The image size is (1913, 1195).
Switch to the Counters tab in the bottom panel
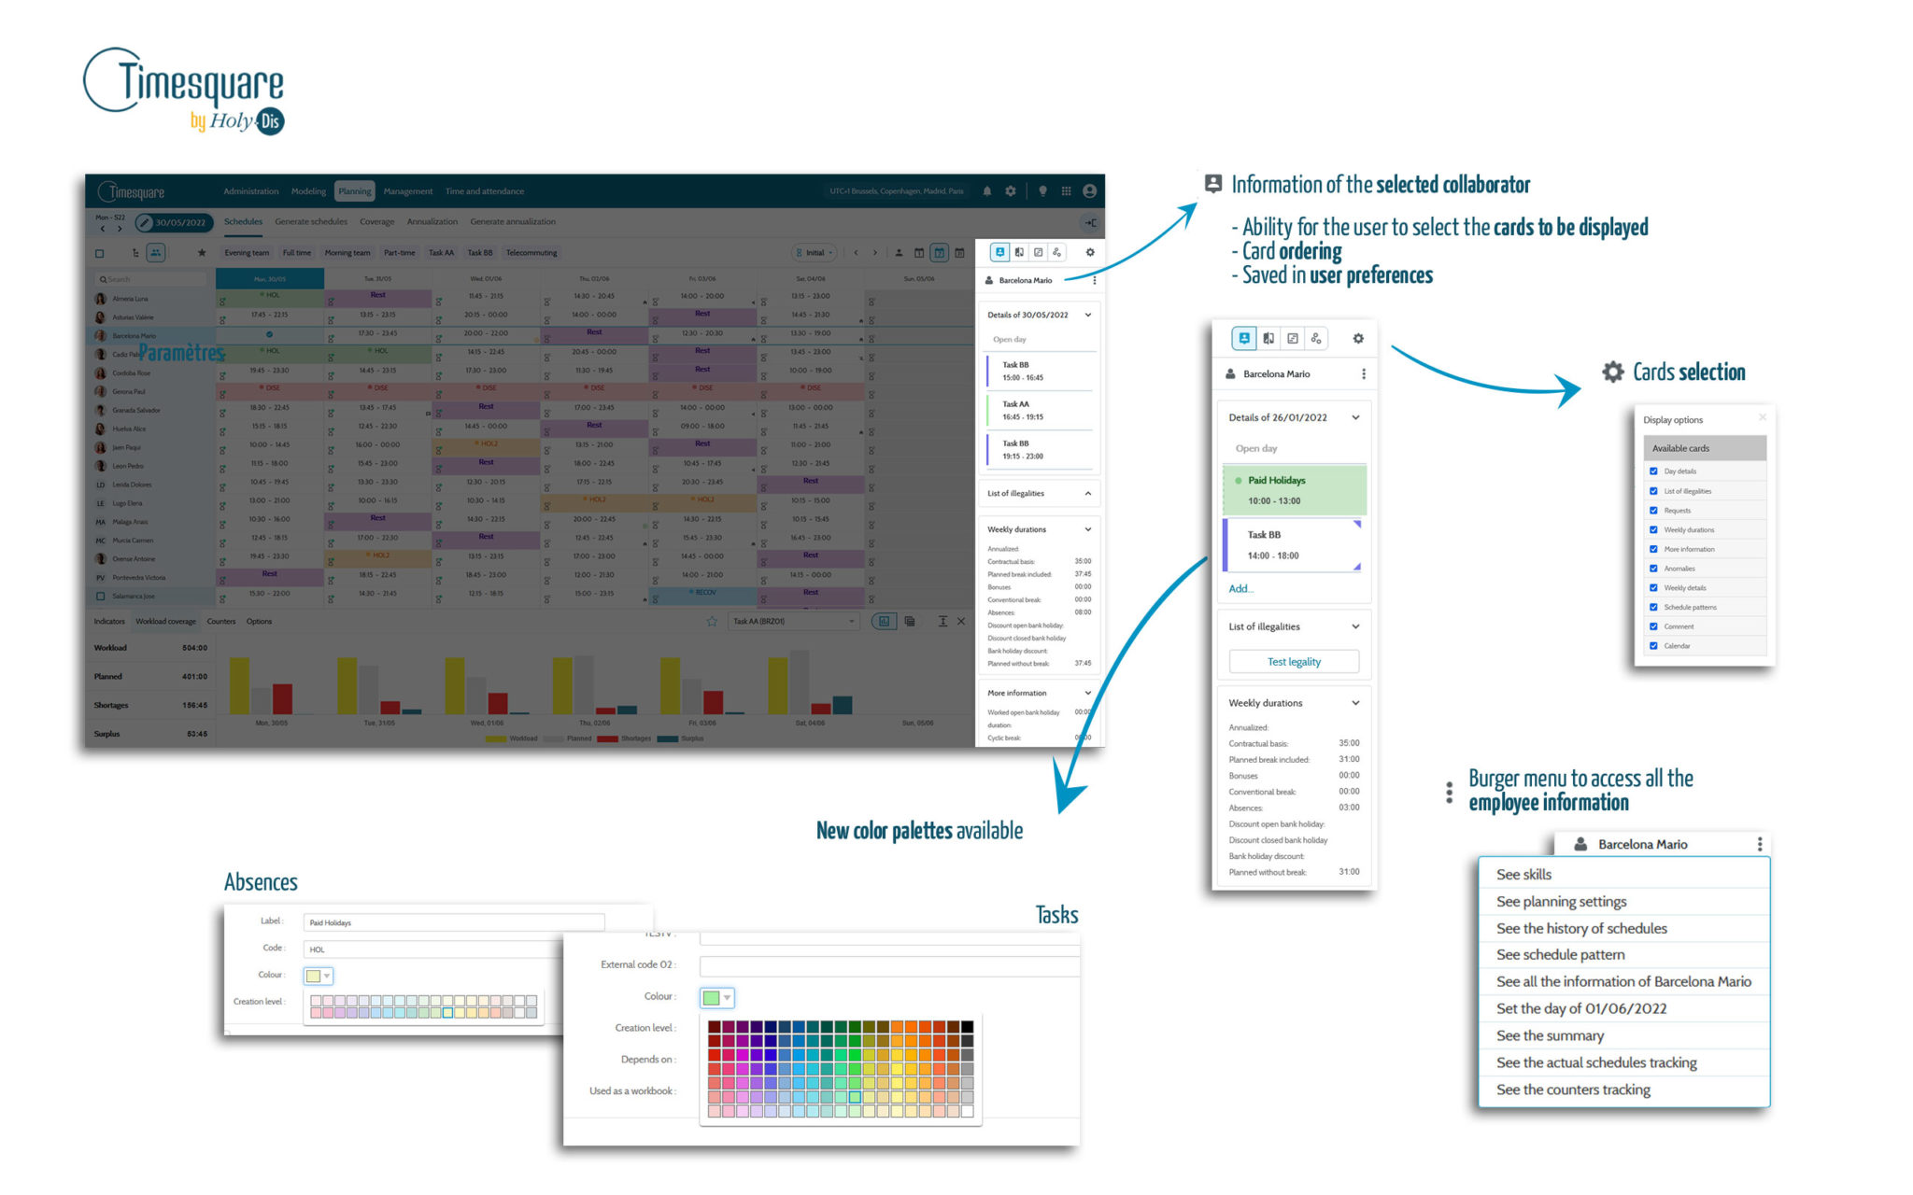[x=221, y=621]
